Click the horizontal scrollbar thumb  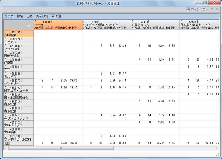pyautogui.click(x=61, y=148)
